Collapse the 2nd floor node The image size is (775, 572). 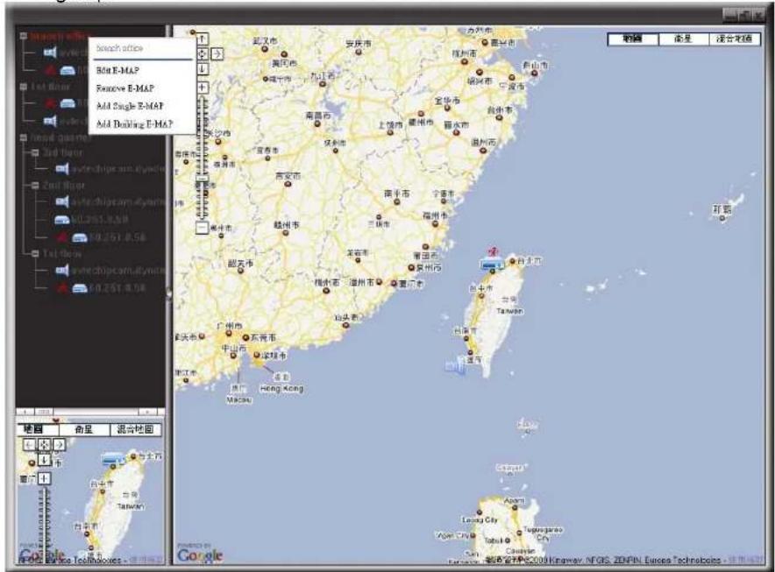coord(34,185)
